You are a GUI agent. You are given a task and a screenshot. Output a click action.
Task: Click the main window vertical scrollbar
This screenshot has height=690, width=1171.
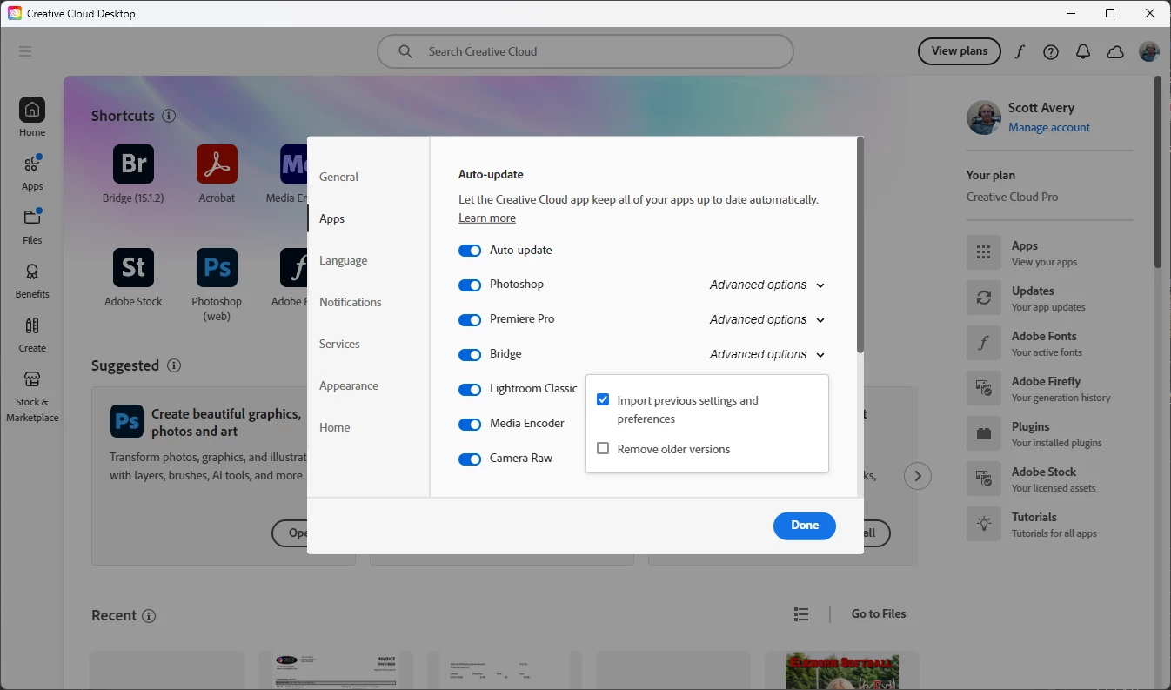(x=1157, y=172)
